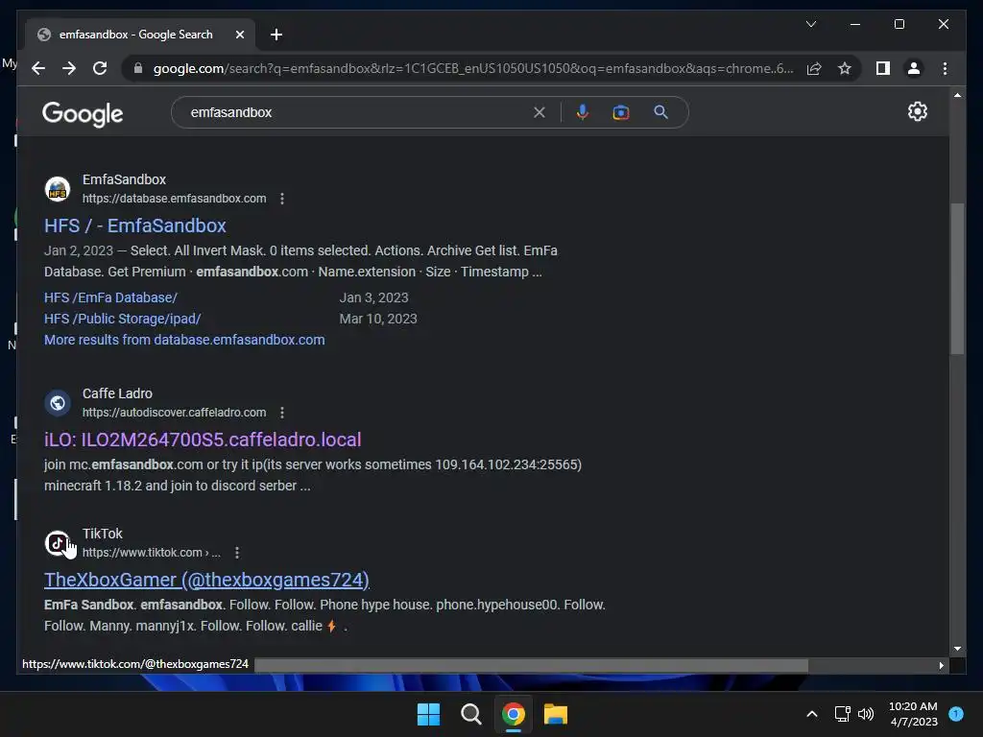983x737 pixels.
Task: Open the Windows Start menu
Action: pyautogui.click(x=428, y=714)
